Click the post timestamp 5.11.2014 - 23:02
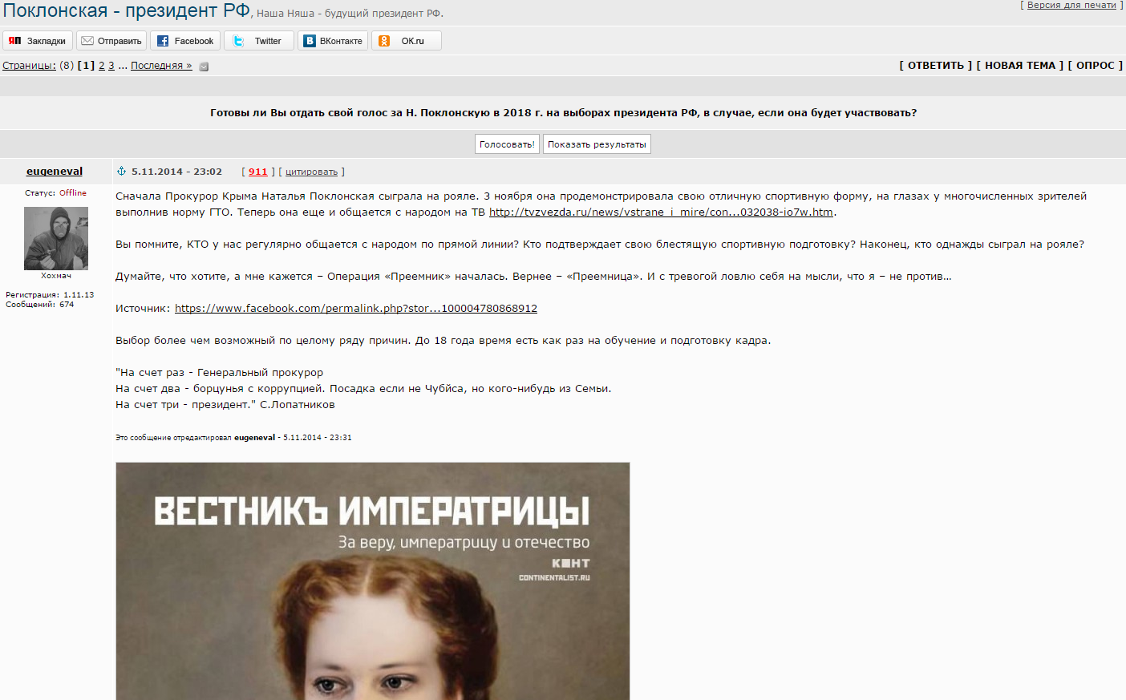This screenshot has height=700, width=1126. tap(176, 172)
